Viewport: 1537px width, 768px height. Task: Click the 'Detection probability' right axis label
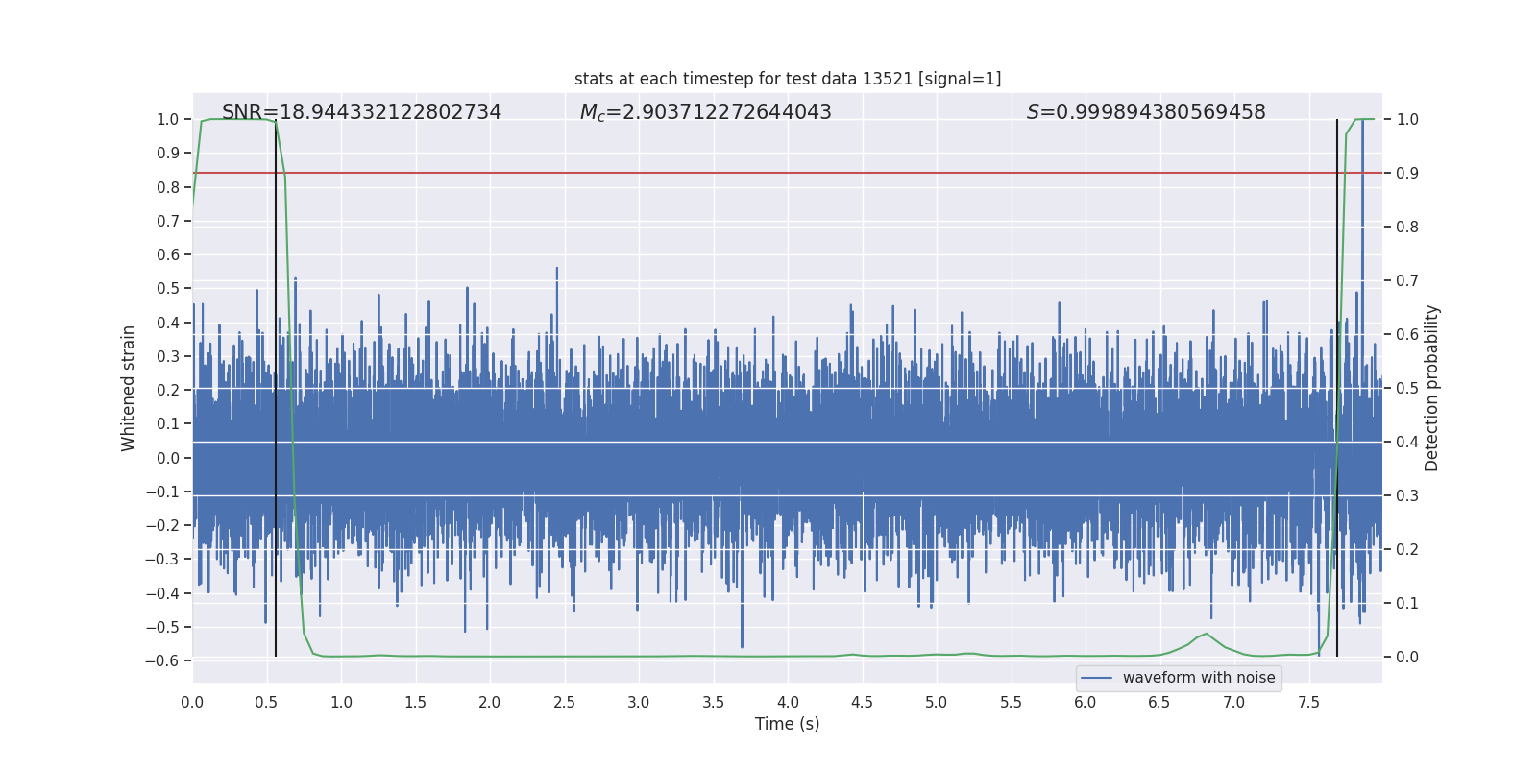pos(1431,388)
